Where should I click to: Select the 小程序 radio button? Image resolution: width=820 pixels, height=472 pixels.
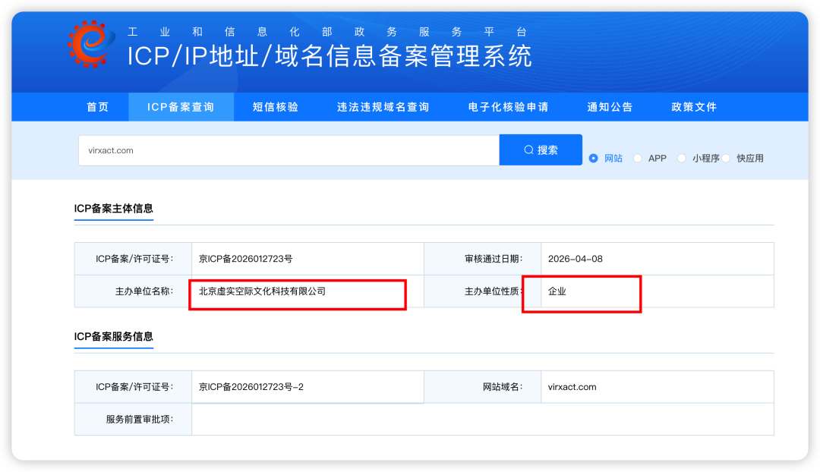(x=681, y=159)
